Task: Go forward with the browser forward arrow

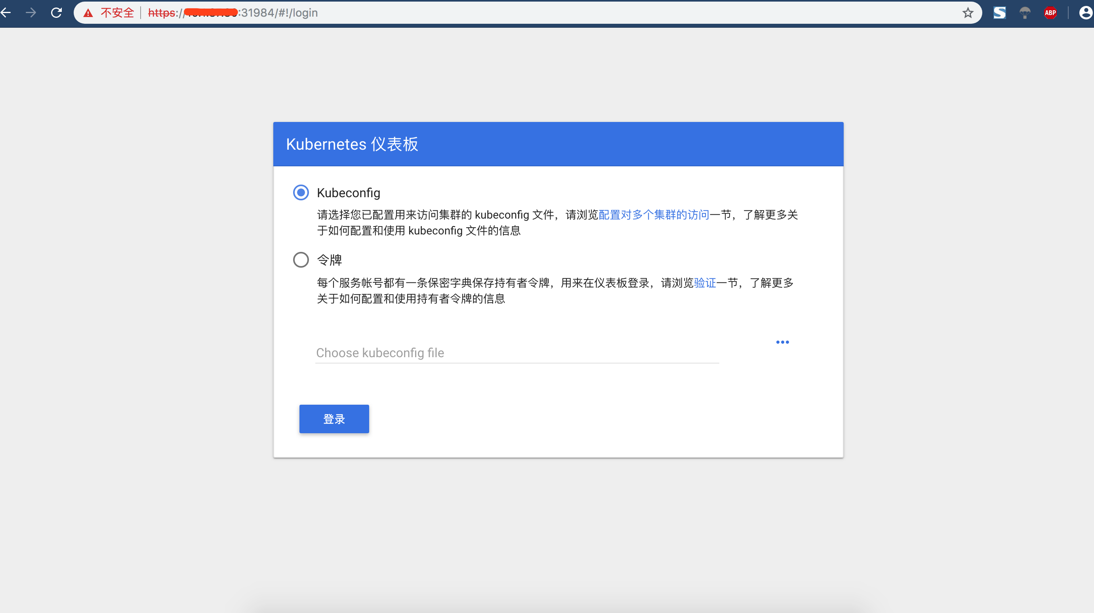Action: coord(30,13)
